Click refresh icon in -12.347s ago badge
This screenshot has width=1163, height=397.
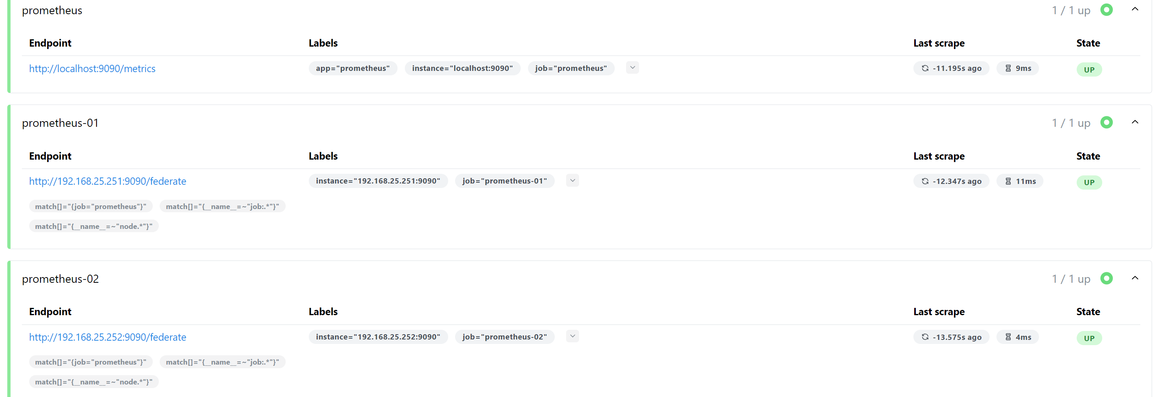(925, 181)
